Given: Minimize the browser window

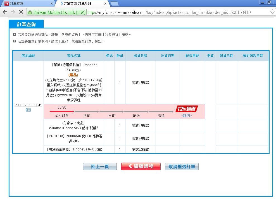Looking at the screenshot, I should pyautogui.click(x=262, y=3).
